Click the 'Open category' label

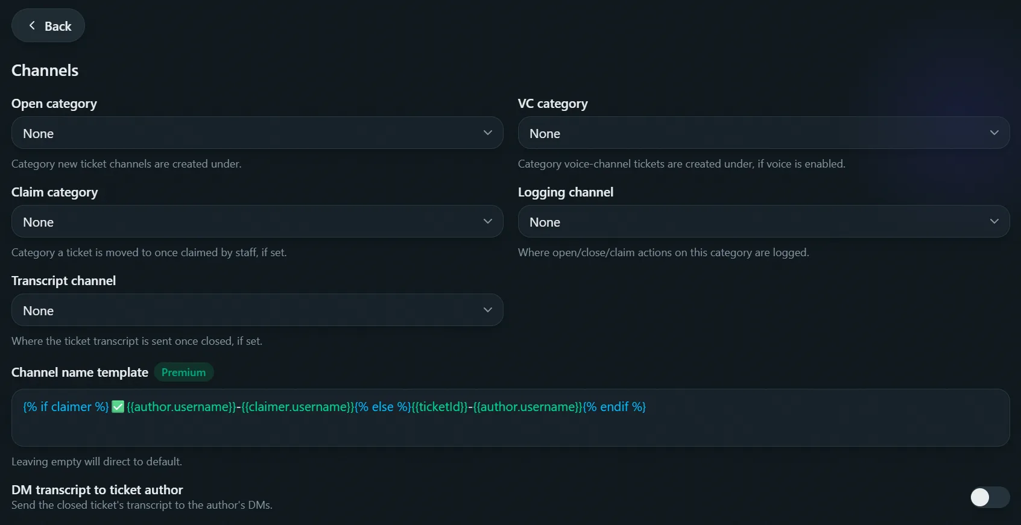[x=54, y=104]
